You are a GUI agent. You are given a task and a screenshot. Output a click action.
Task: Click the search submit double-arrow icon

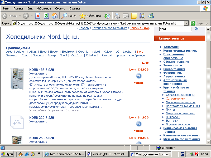(196, 29)
